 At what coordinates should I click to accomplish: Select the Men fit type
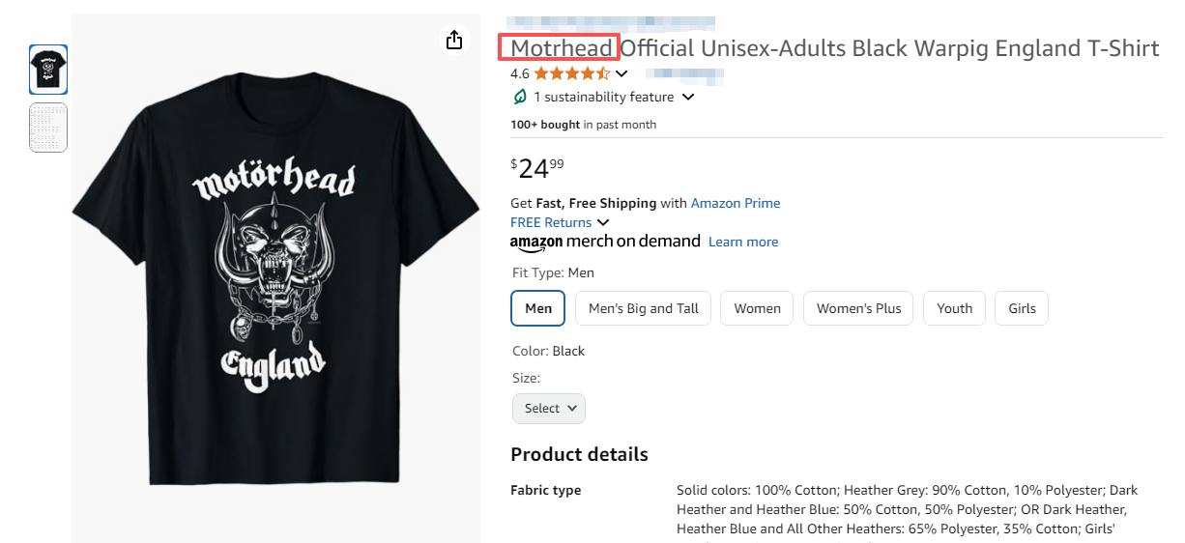tap(538, 308)
